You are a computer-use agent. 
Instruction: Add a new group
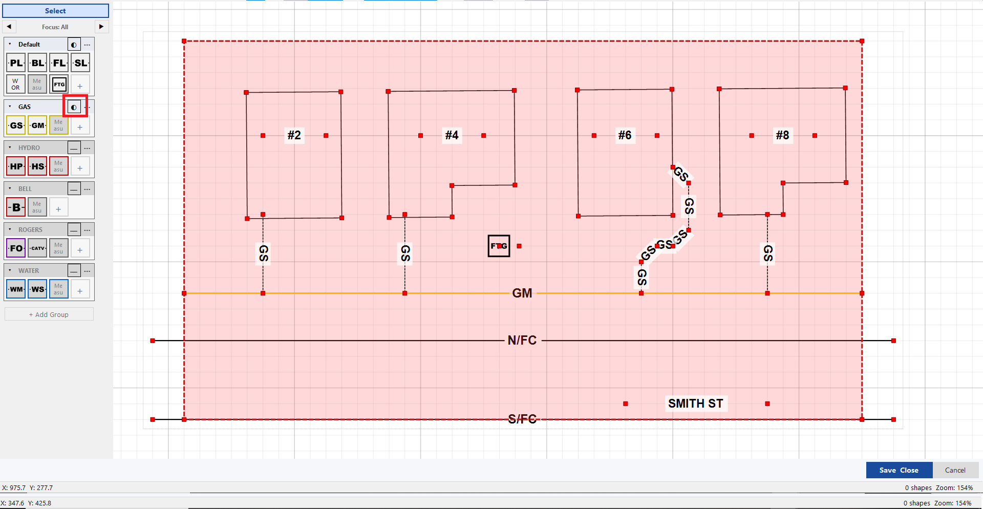[49, 314]
